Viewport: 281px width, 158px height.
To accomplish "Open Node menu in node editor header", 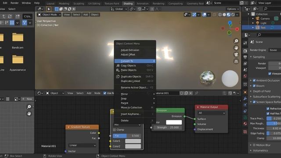I will pyautogui.click(x=97, y=93).
